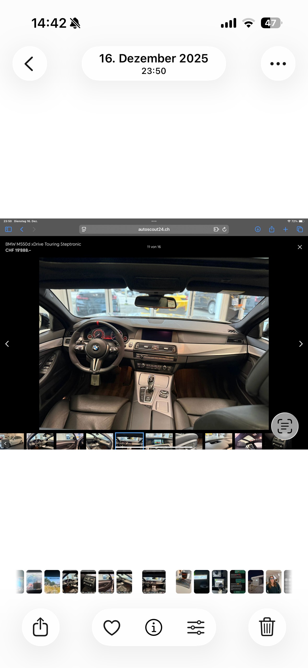Open the jar on table thumbnail
Image resolution: width=308 pixels, height=668 pixels.
(184, 582)
